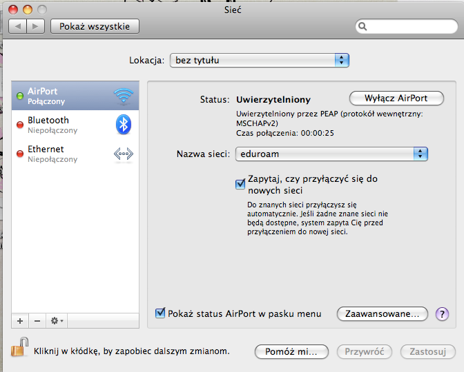Add a new network service with plus
This screenshot has height=372, width=464.
(x=20, y=321)
